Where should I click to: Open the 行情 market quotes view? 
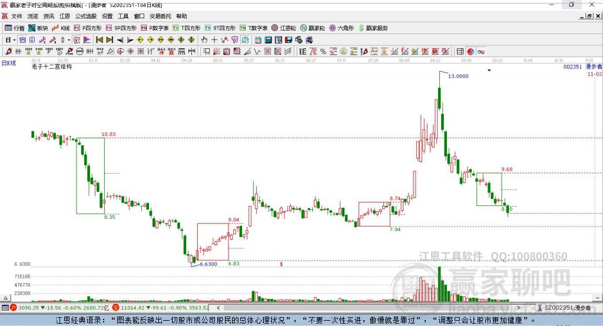pos(15,28)
